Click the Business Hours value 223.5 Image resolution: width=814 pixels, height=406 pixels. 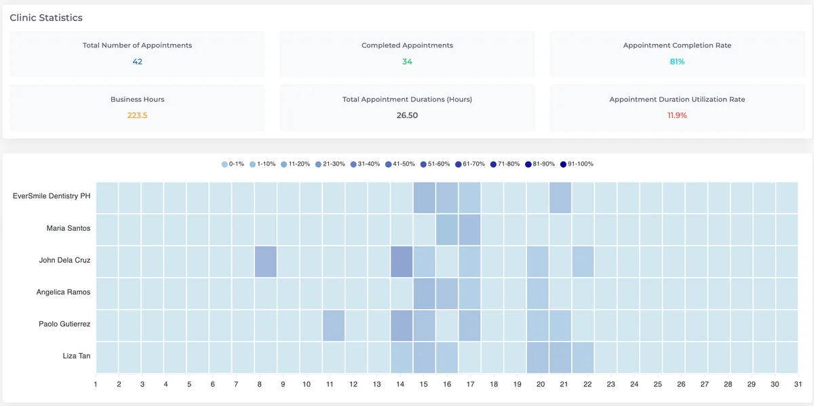tap(138, 115)
